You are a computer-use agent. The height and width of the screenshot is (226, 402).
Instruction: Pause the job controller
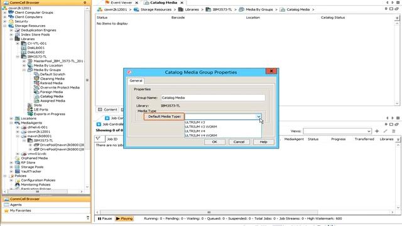(x=105, y=218)
